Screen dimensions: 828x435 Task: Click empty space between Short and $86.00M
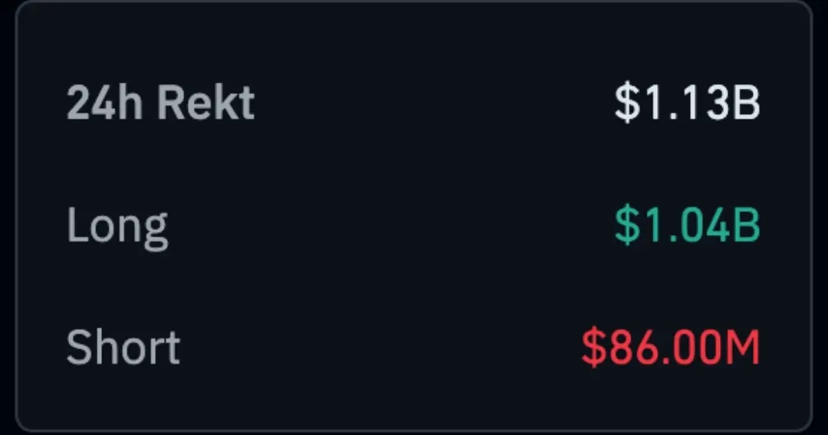[x=380, y=347]
